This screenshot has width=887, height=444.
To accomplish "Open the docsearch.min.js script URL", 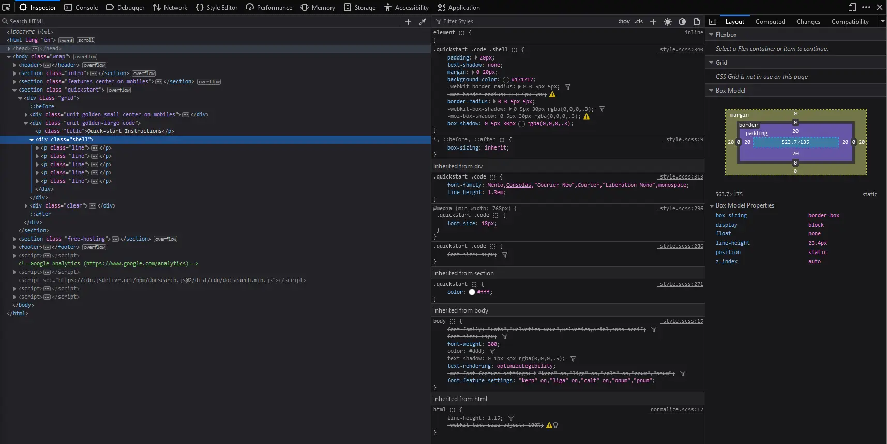I will 166,280.
